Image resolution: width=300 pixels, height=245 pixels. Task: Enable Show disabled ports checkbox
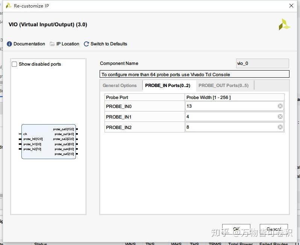click(14, 64)
